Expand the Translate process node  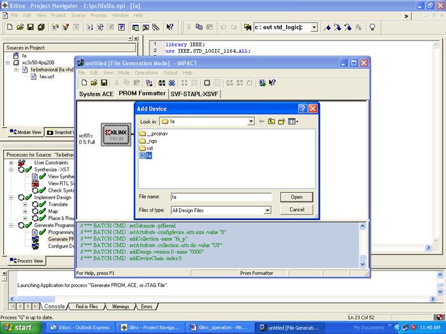click(25, 204)
